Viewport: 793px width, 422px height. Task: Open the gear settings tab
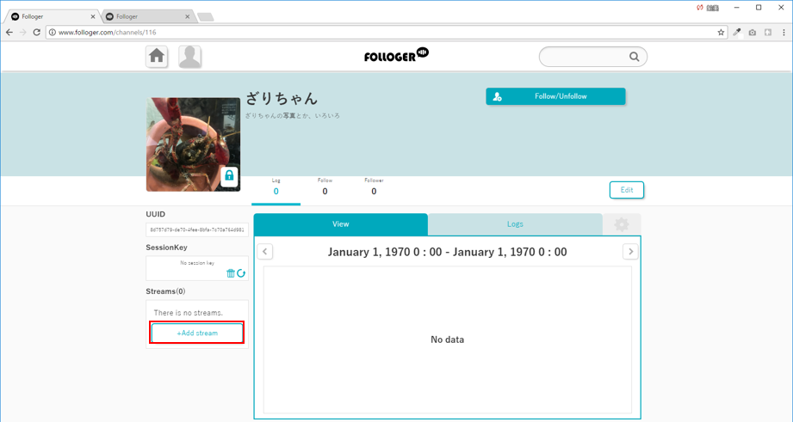pos(622,224)
